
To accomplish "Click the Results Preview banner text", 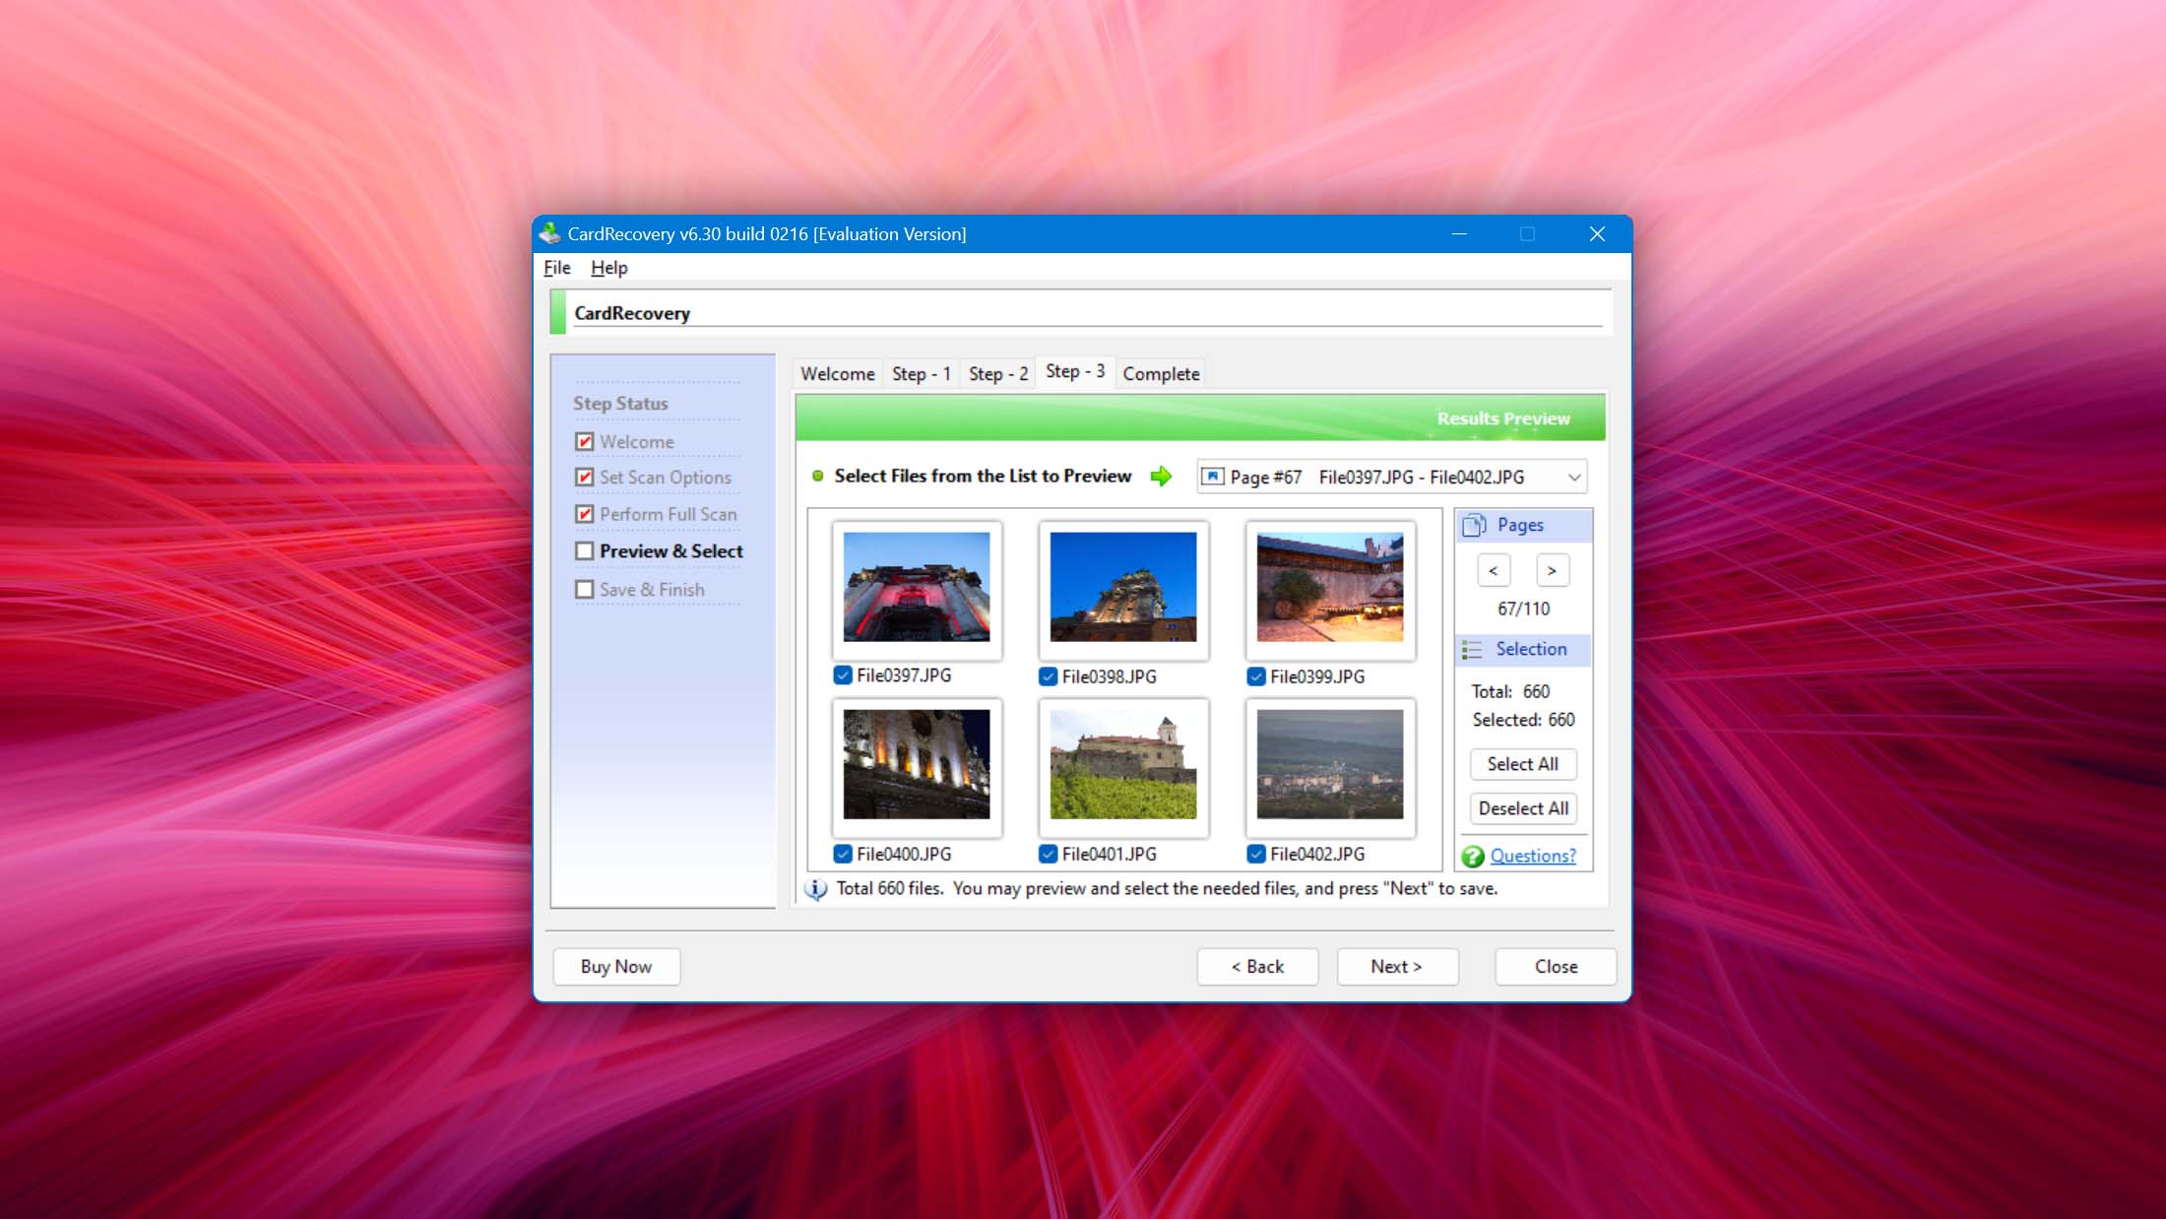I will point(1503,418).
